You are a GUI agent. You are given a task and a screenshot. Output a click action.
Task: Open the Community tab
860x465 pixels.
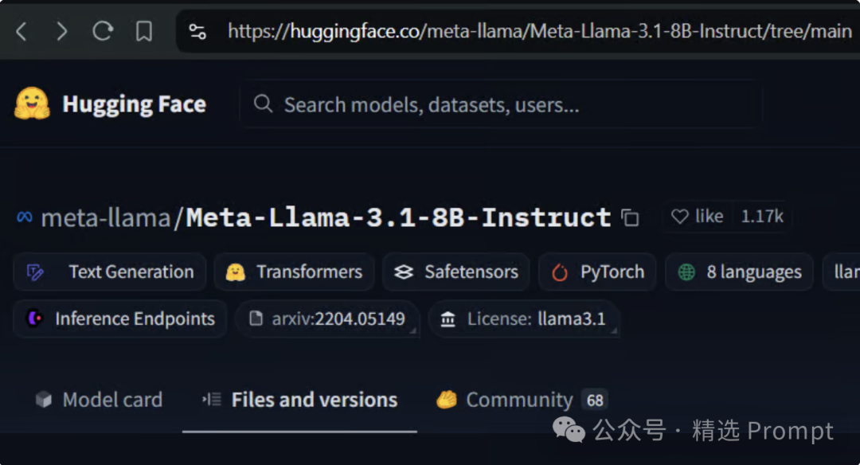521,400
